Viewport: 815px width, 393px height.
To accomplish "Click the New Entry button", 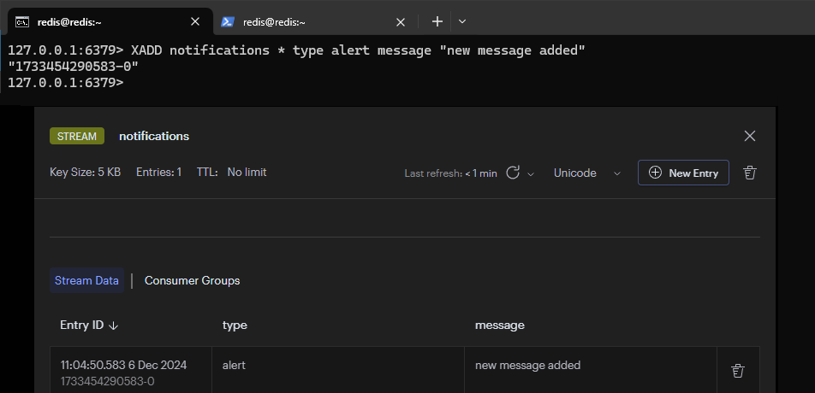I will coord(683,173).
